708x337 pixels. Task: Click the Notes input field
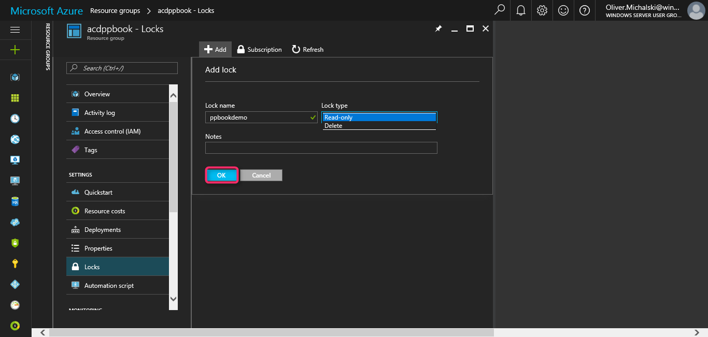pyautogui.click(x=321, y=148)
